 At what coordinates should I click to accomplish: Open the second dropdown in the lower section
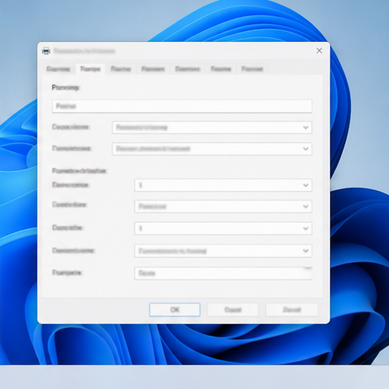[223, 206]
